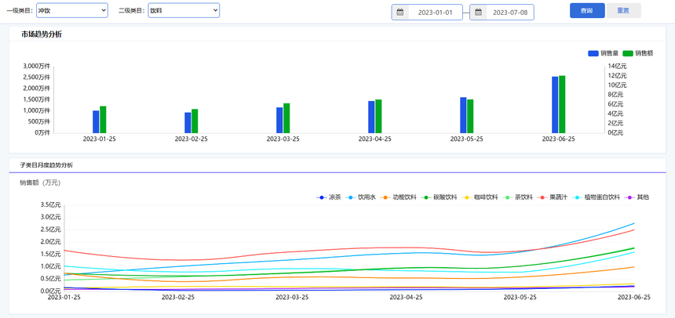The width and height of the screenshot is (675, 318).
Task: Click the 二级类目 field label
Action: pyautogui.click(x=132, y=10)
